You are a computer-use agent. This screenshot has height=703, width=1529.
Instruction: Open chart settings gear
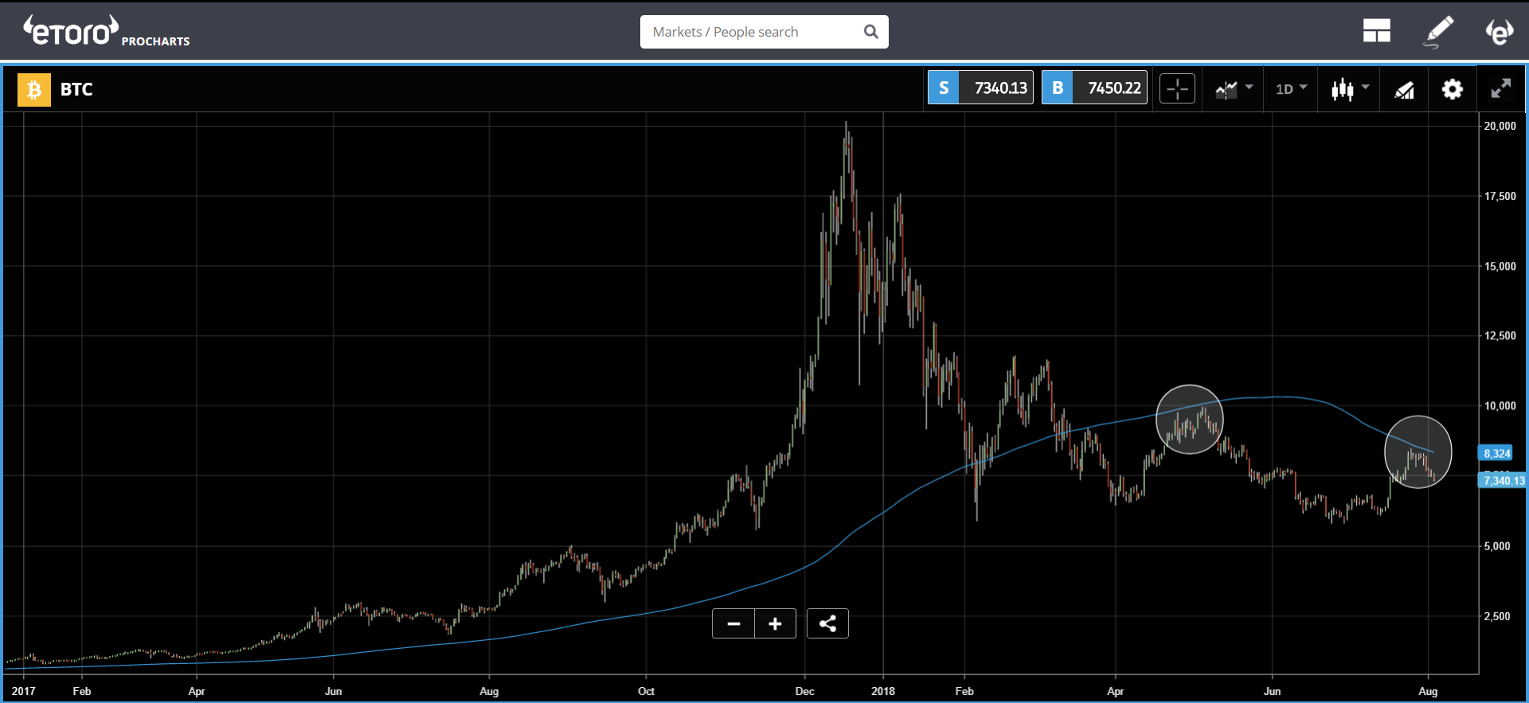pyautogui.click(x=1452, y=89)
